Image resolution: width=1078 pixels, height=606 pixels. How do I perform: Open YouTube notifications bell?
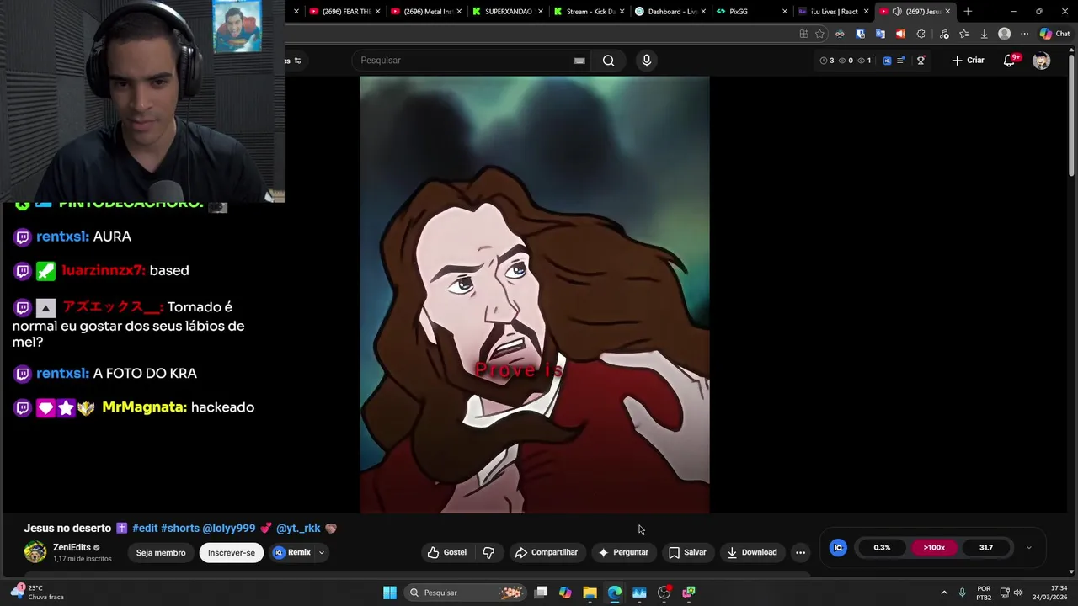[1010, 61]
